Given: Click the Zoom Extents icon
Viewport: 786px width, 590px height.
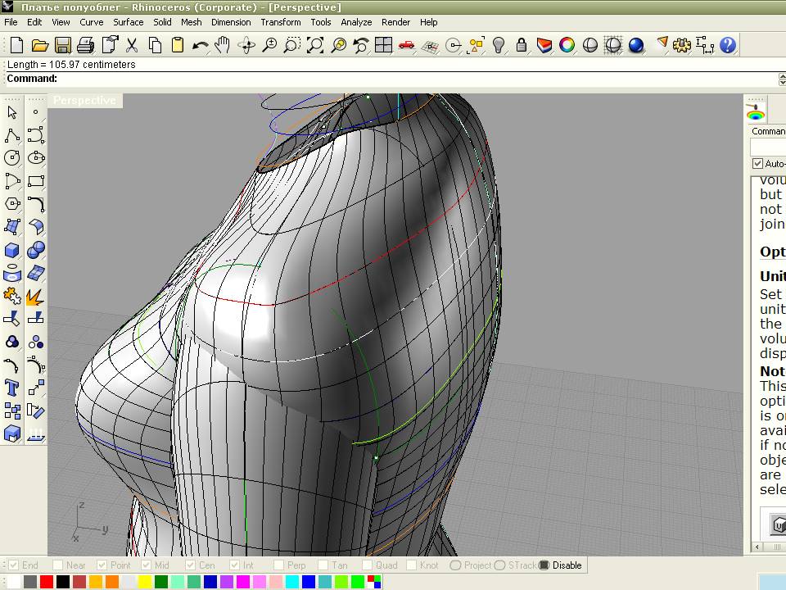Looking at the screenshot, I should 315,46.
